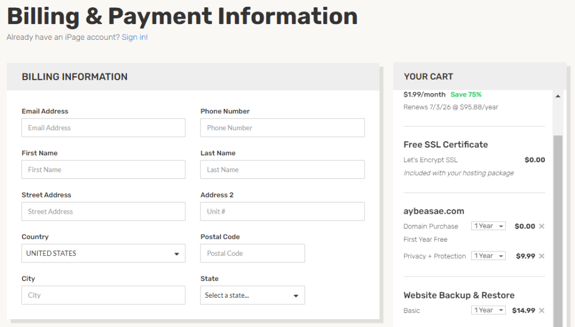Screen dimensions: 575x327
Task: Remove Privacy + Protection from the cart
Action: point(542,256)
